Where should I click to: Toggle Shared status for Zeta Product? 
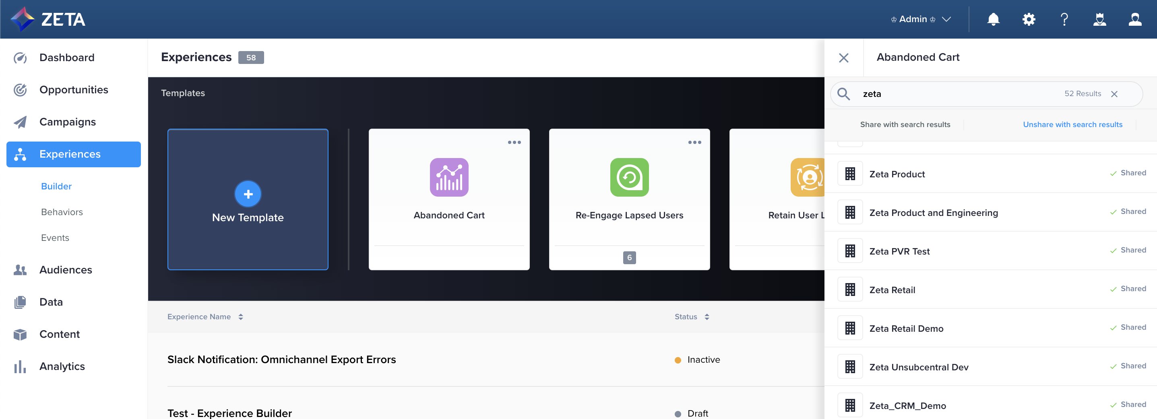tap(1128, 173)
